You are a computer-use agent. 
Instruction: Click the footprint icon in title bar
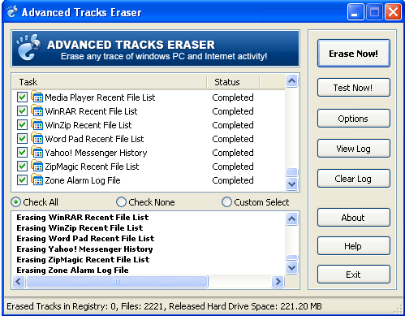pyautogui.click(x=12, y=12)
